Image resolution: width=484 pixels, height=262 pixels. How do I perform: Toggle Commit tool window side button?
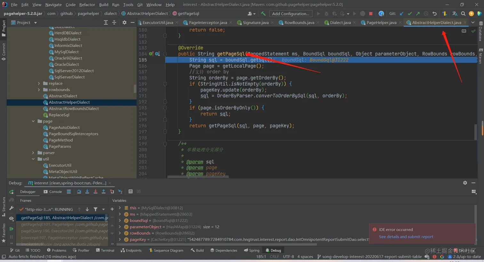pos(4,52)
